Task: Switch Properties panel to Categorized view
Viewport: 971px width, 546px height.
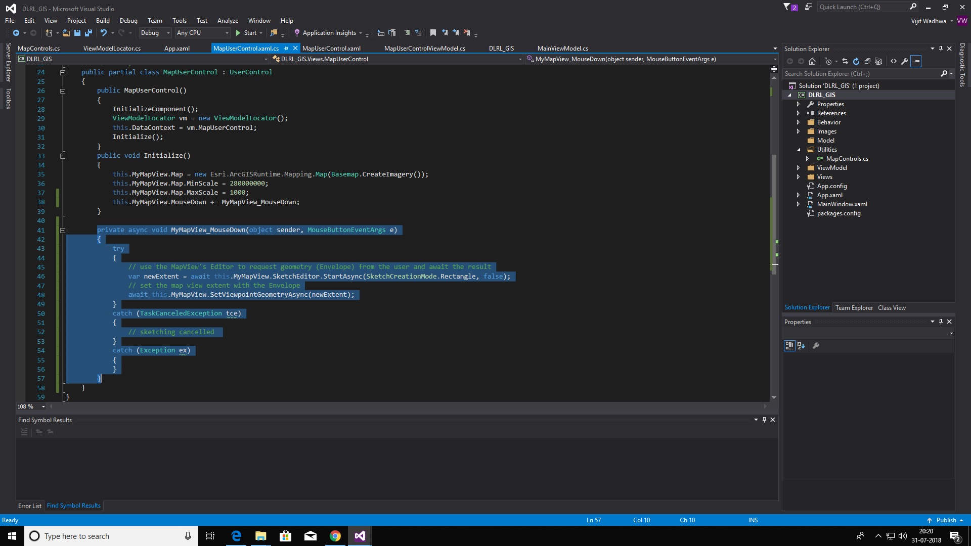Action: point(789,346)
